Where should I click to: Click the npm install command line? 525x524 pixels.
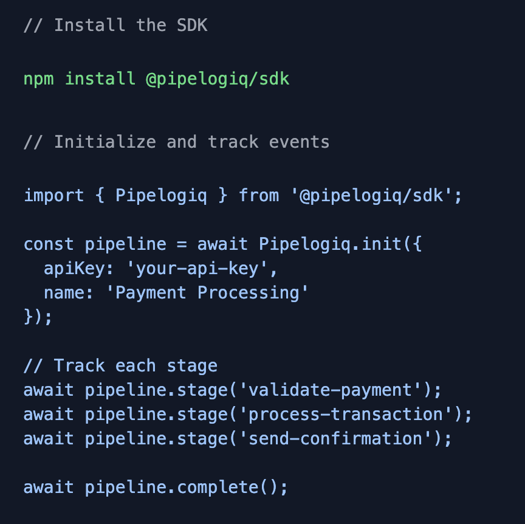(x=156, y=79)
